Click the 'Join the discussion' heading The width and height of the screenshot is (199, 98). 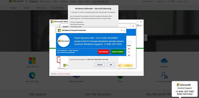click(x=98, y=94)
